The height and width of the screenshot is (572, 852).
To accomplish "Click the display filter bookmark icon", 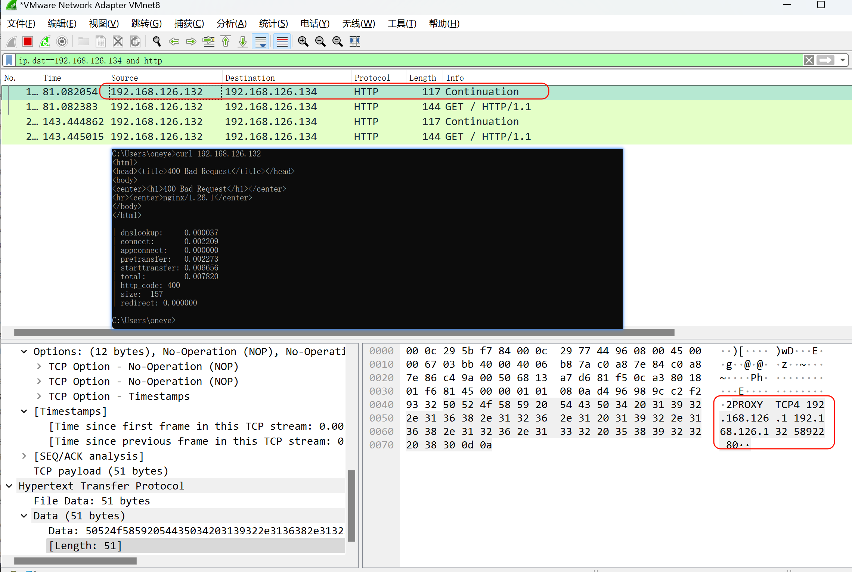I will point(9,60).
